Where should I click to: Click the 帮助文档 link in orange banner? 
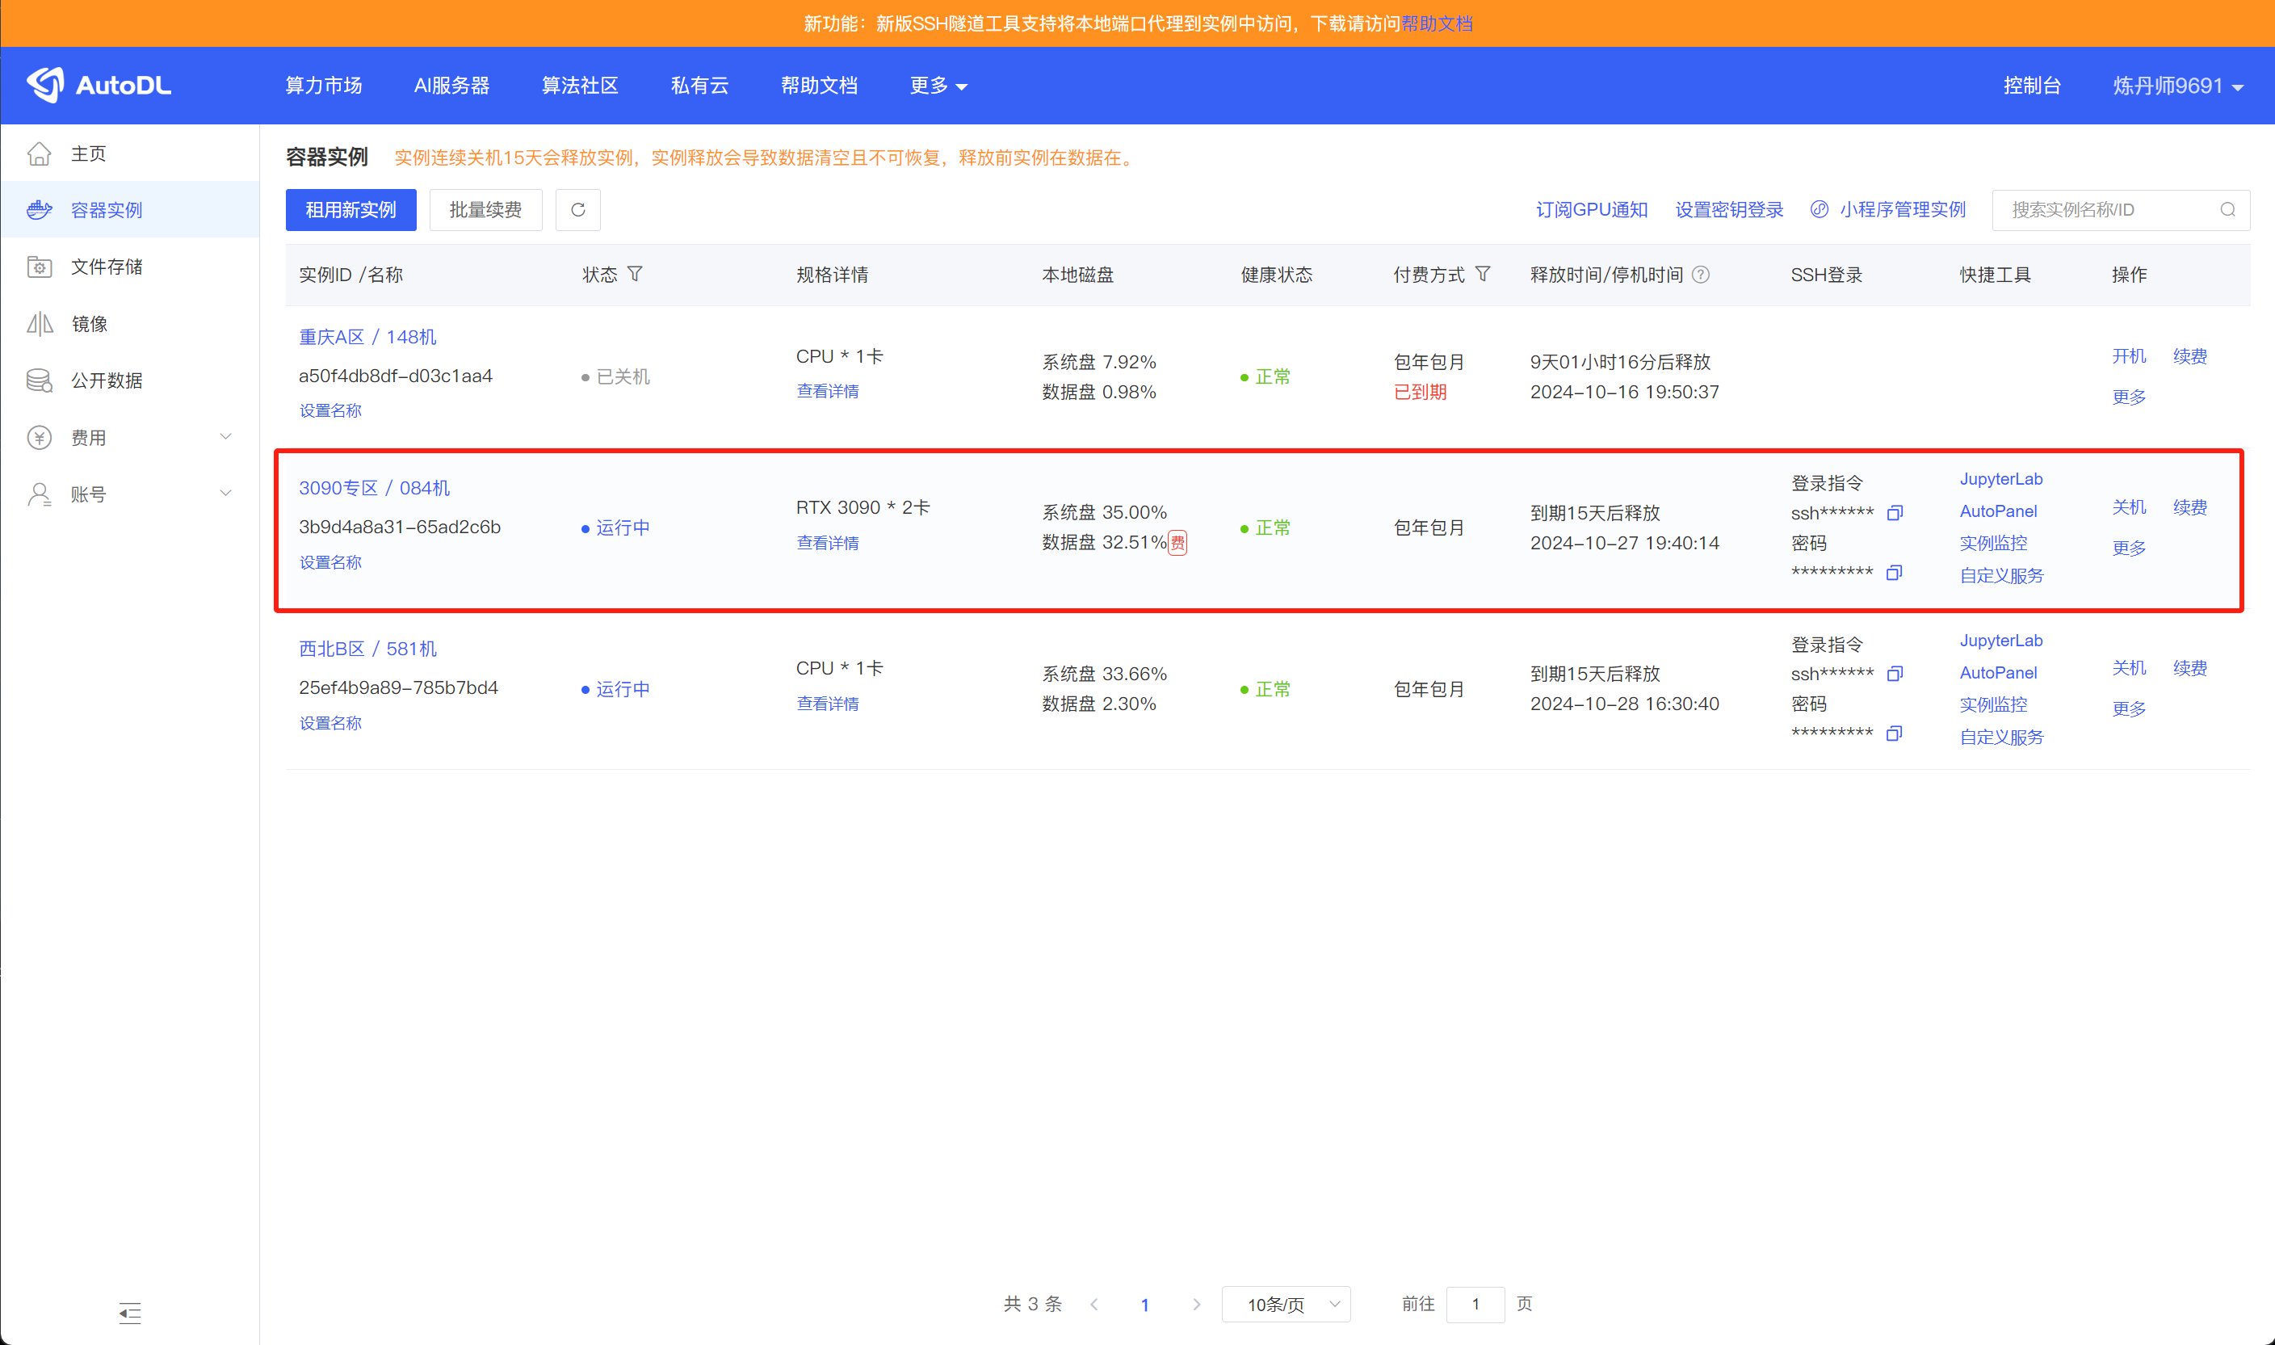click(1436, 23)
